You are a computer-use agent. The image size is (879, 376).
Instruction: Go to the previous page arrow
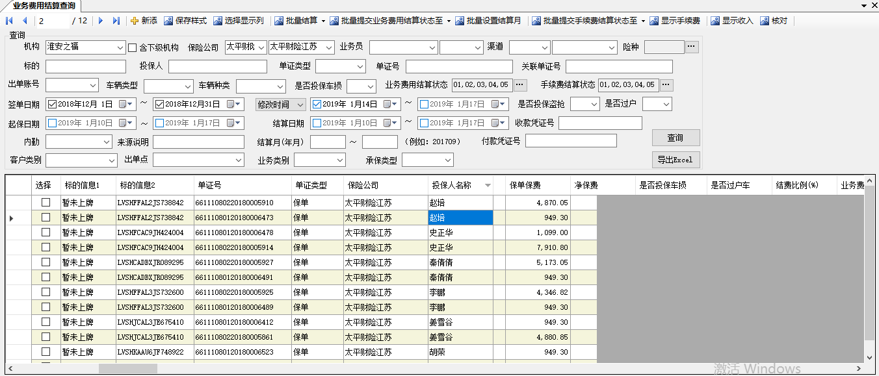click(24, 21)
